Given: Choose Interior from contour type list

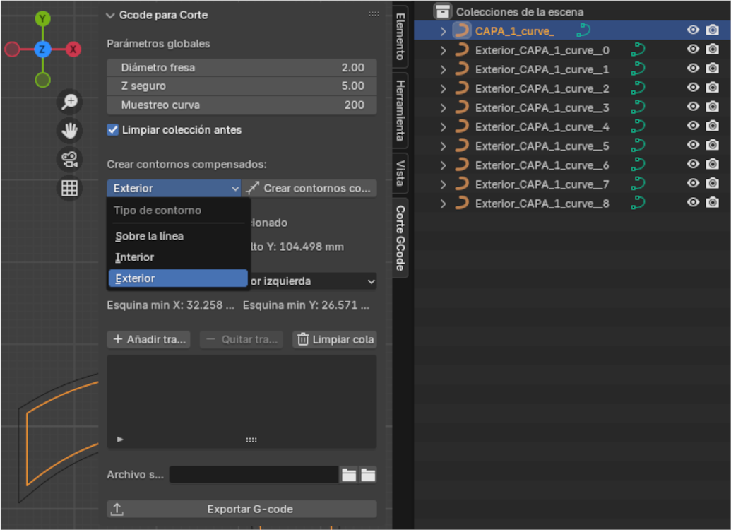Looking at the screenshot, I should coord(134,257).
